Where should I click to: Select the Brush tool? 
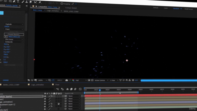pos(23,2)
